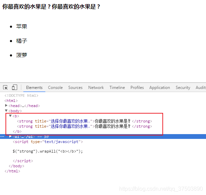This screenshot has height=195, width=206.
Task: Click the 菠萝 list item
Action: click(x=22, y=55)
